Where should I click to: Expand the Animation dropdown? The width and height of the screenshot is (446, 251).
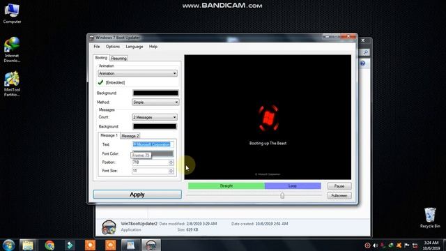click(138, 73)
